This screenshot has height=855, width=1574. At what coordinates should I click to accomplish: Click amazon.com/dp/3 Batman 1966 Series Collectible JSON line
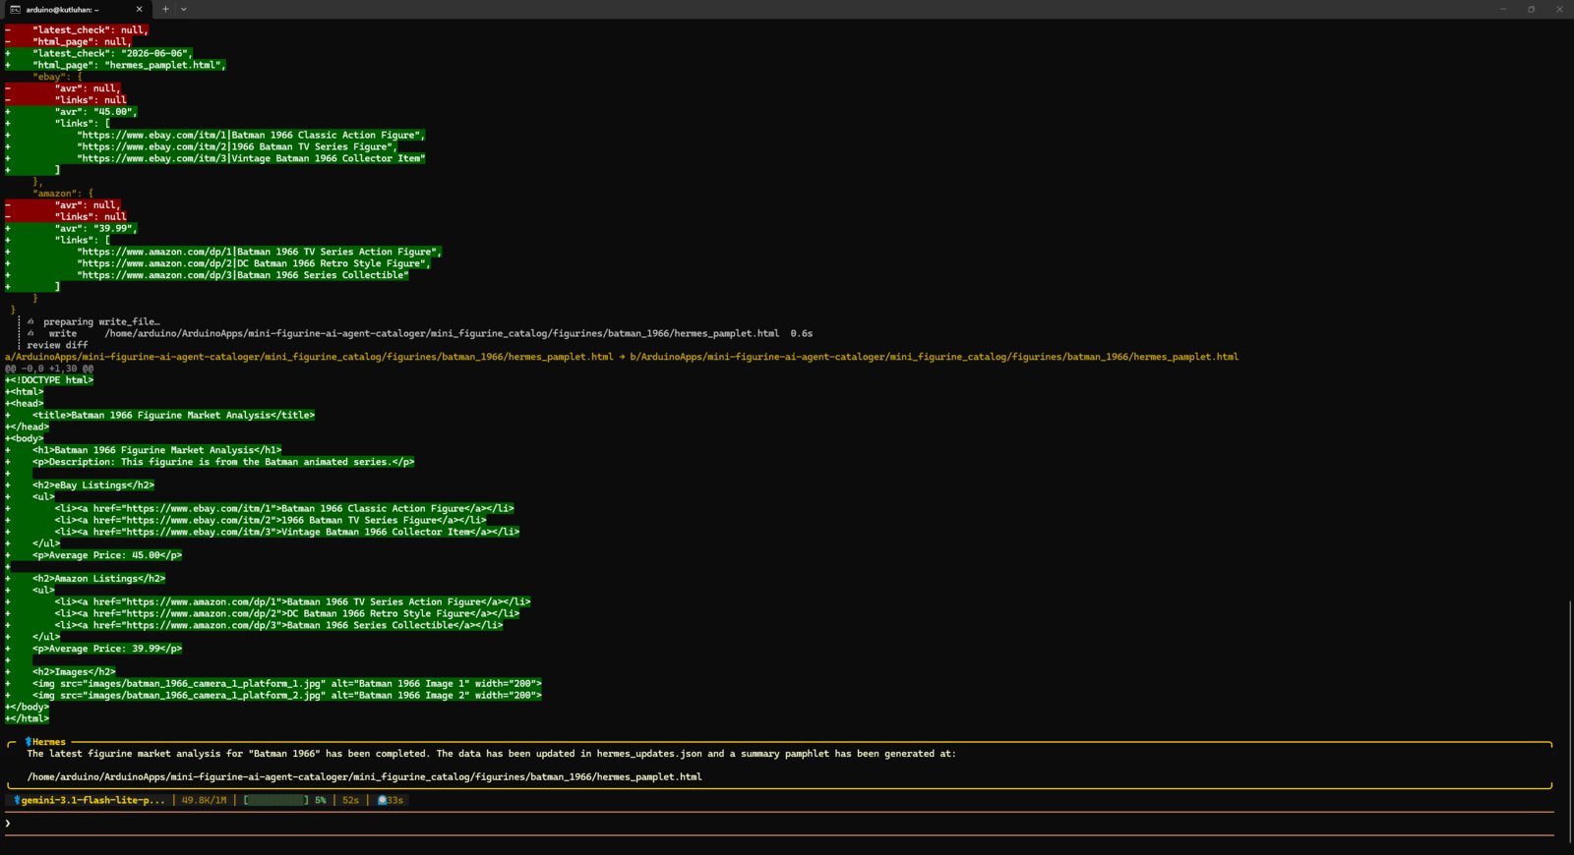(x=243, y=275)
